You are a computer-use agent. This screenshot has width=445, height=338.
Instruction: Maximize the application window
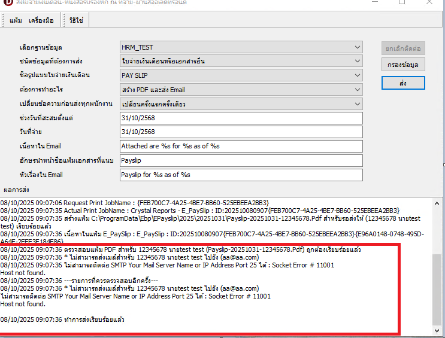pos(402,2)
